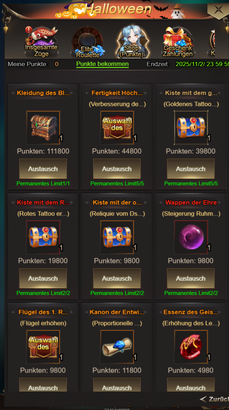The height and width of the screenshot is (410, 229).
Task: Click the Fertigkeit Höch... Auswahl chest icon
Action: [x=117, y=127]
